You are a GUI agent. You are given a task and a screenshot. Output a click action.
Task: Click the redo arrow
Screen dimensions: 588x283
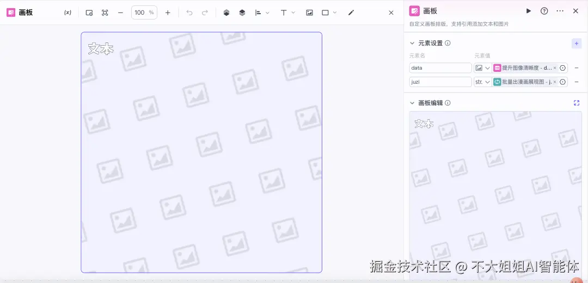[x=205, y=13]
